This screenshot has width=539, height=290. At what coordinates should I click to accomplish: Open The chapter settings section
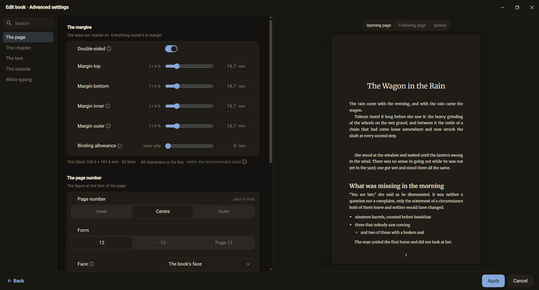pyautogui.click(x=28, y=48)
